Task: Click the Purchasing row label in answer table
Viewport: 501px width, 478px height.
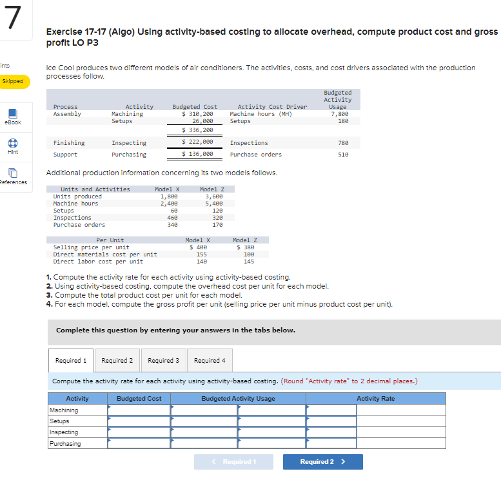Action: (x=65, y=443)
